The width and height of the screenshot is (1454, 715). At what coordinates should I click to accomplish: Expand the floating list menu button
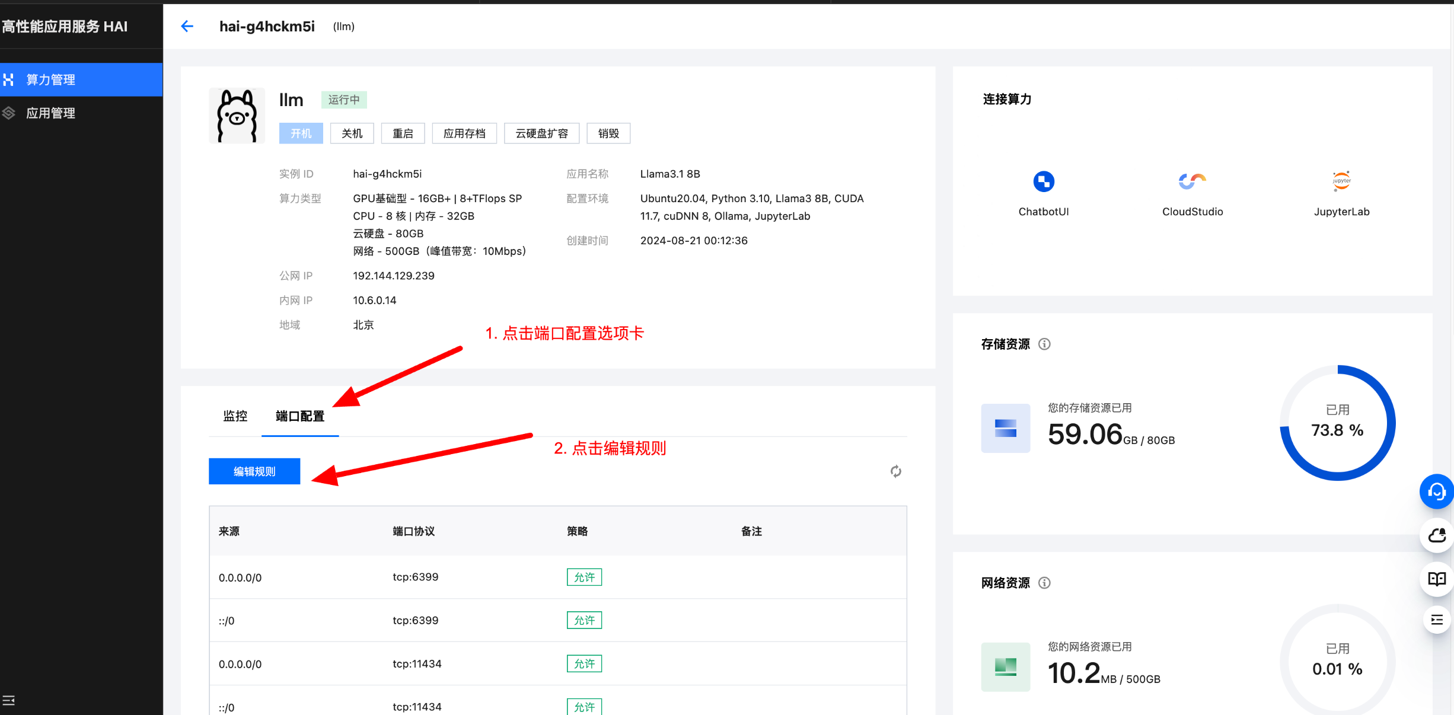[1436, 620]
